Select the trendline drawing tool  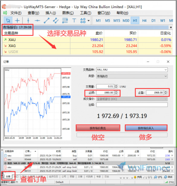47,20
